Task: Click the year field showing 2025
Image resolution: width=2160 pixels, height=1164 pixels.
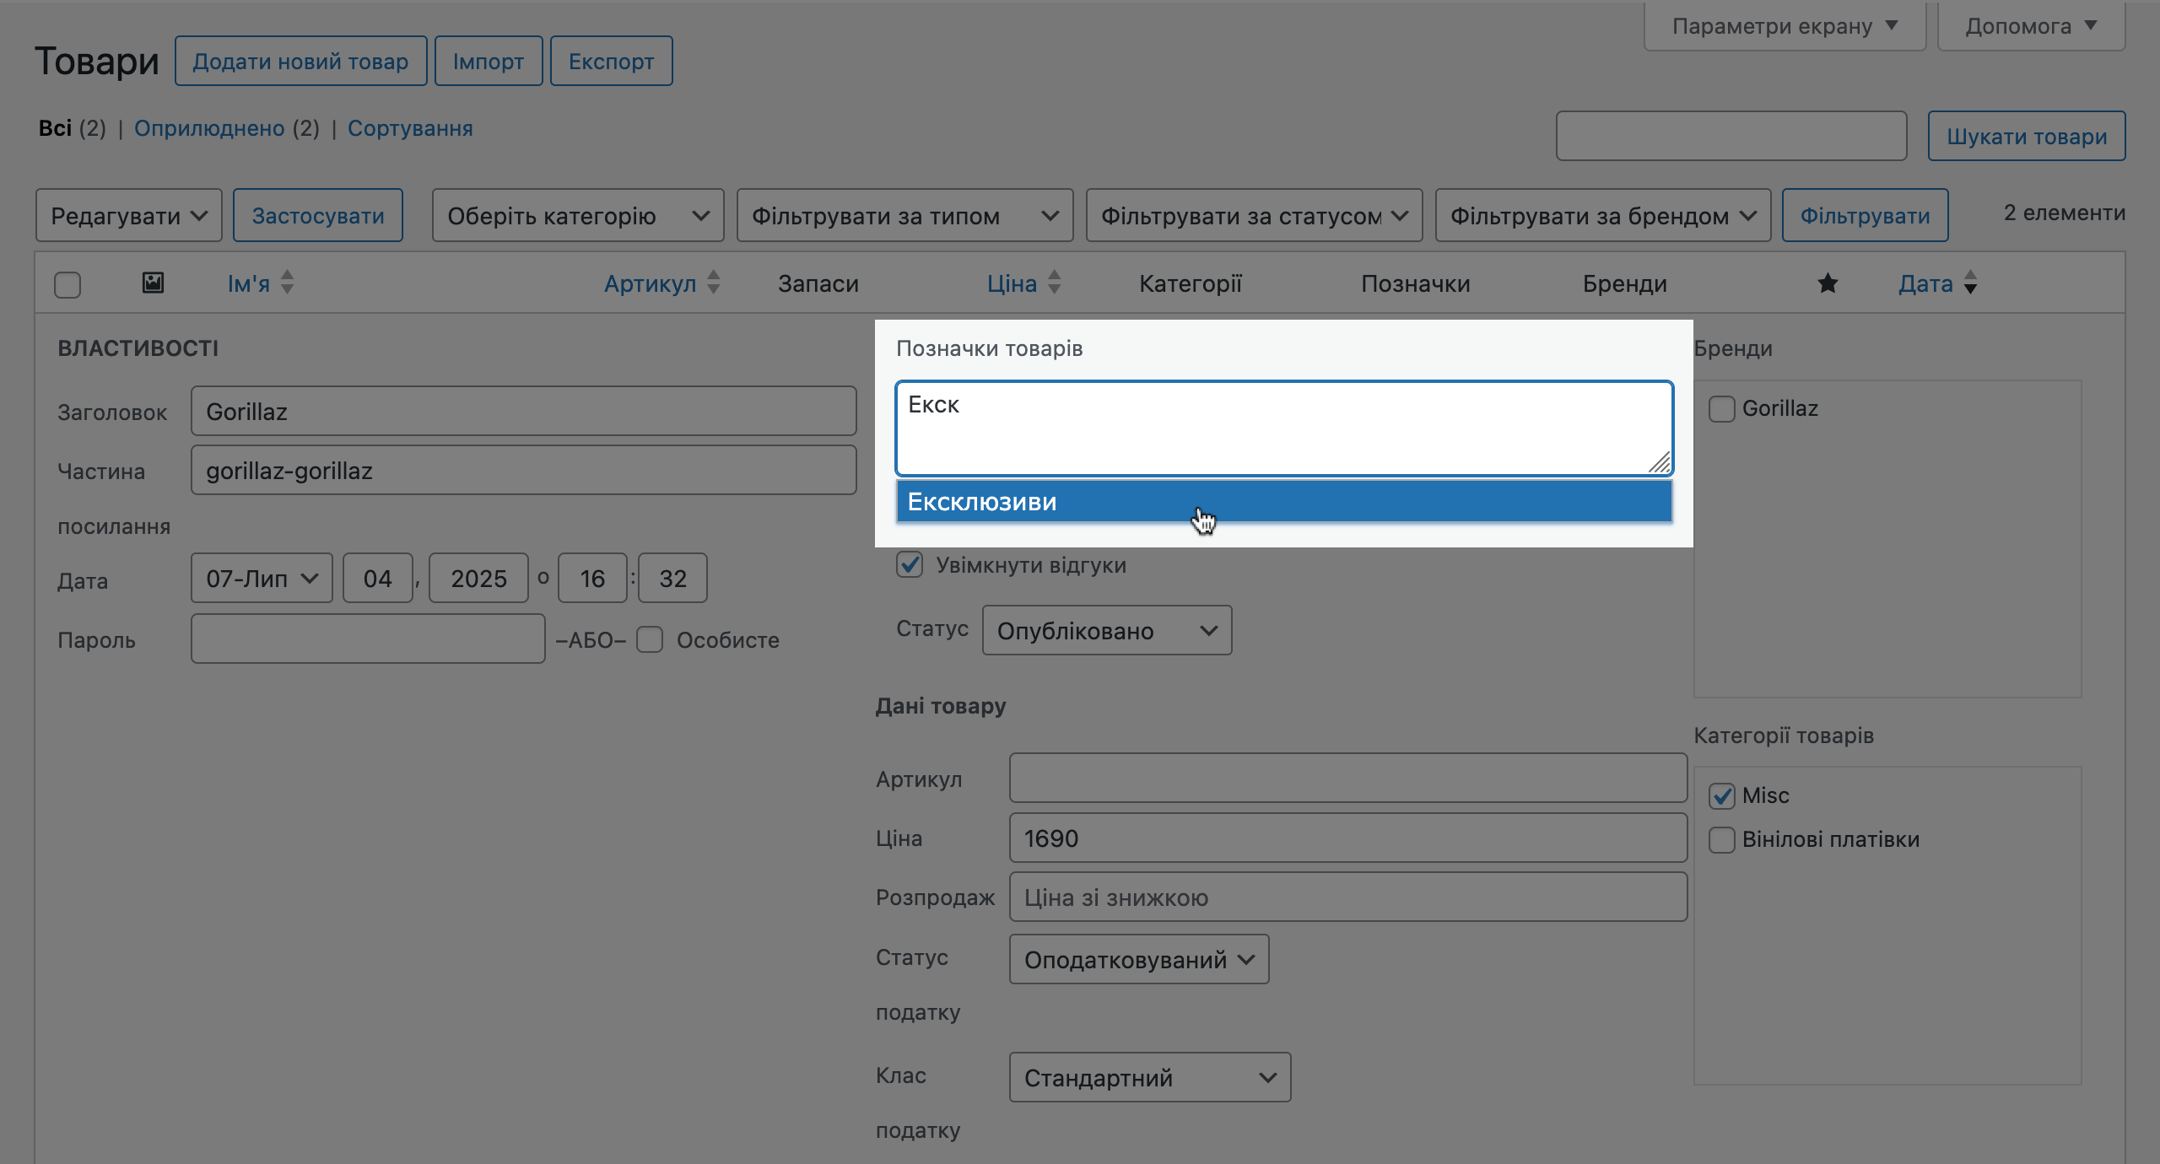Action: point(478,579)
